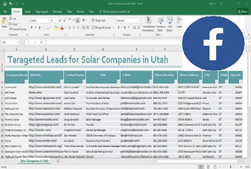This screenshot has height=169, width=251.
Task: Click the formula bar input
Action: (114, 42)
